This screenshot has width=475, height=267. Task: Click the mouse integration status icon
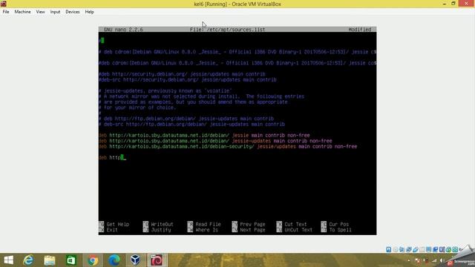coord(448,249)
